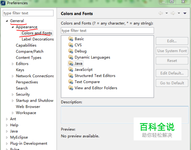Click the Dynamic Languages folder icon

pyautogui.click(x=71, y=57)
